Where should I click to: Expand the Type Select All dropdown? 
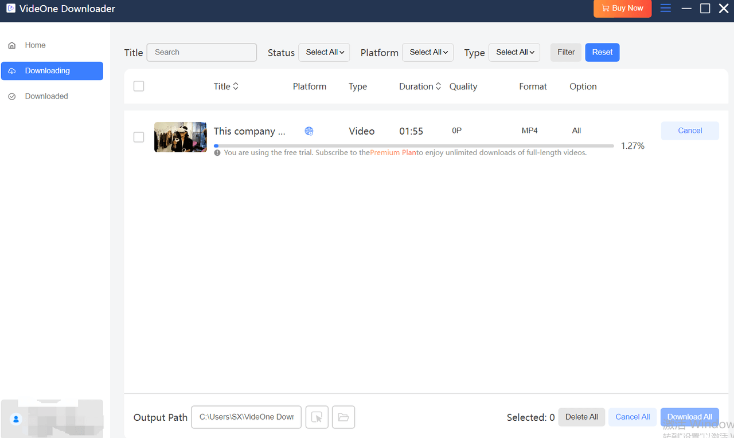(514, 52)
